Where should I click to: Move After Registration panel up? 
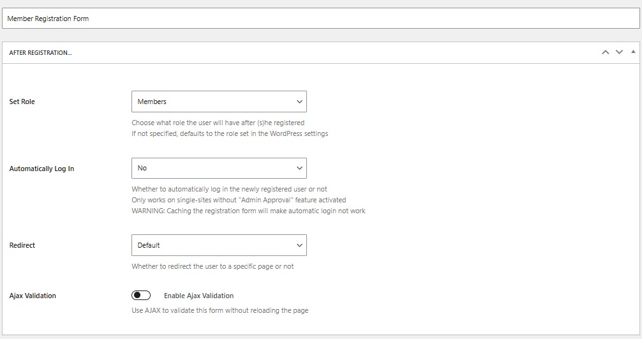tap(605, 52)
